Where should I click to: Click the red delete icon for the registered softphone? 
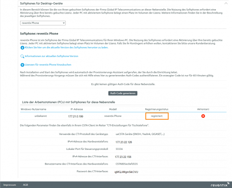[203, 116]
